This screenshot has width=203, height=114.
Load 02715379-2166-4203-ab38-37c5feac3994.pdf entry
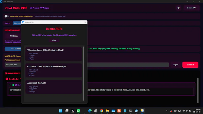click(x=54, y=70)
